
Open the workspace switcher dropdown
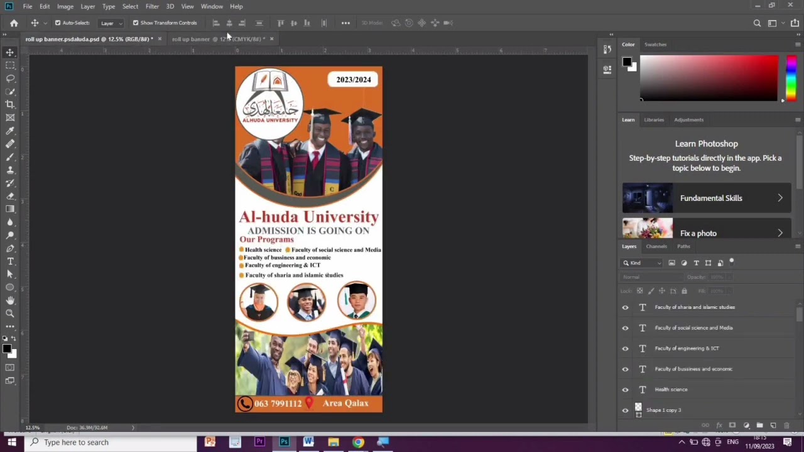click(774, 23)
